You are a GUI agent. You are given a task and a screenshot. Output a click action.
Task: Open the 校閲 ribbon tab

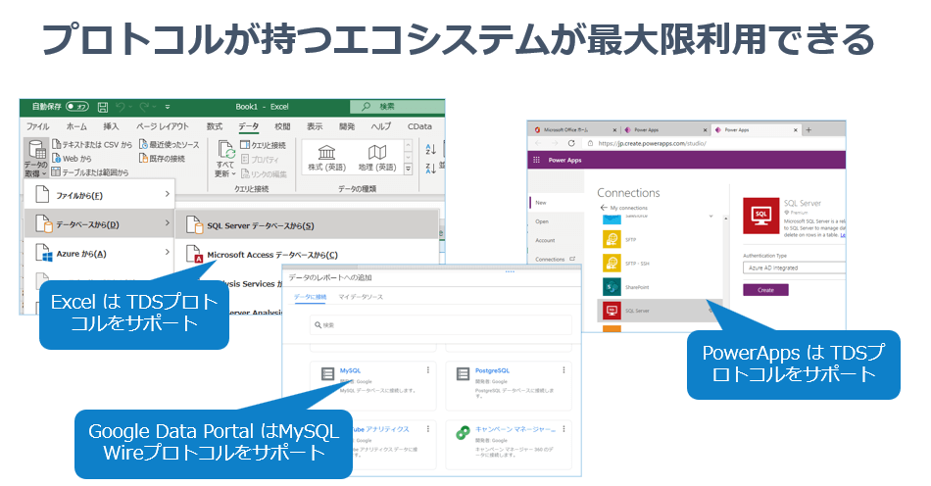tap(282, 126)
